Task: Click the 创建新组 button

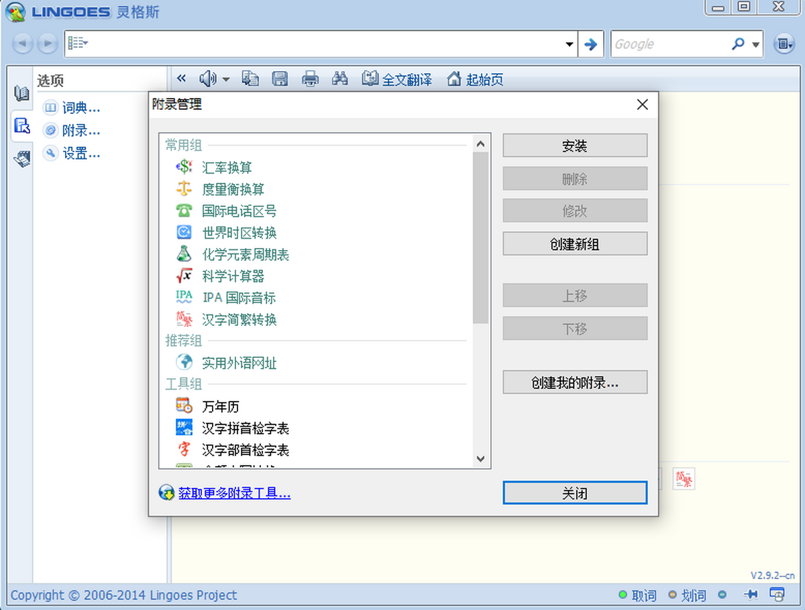Action: pyautogui.click(x=575, y=244)
